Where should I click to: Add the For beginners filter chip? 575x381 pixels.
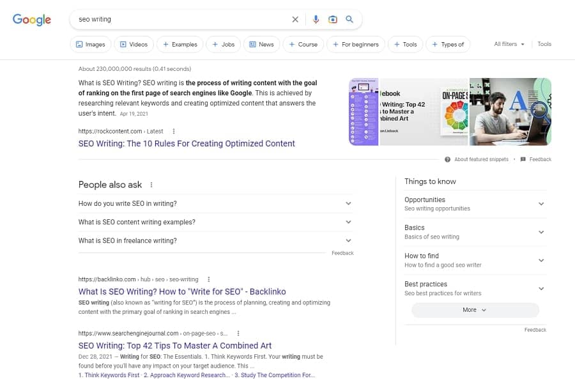(x=356, y=44)
